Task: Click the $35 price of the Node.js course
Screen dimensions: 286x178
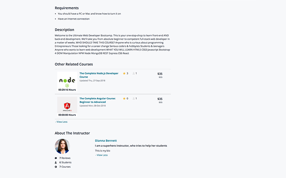Action: [x=160, y=74]
